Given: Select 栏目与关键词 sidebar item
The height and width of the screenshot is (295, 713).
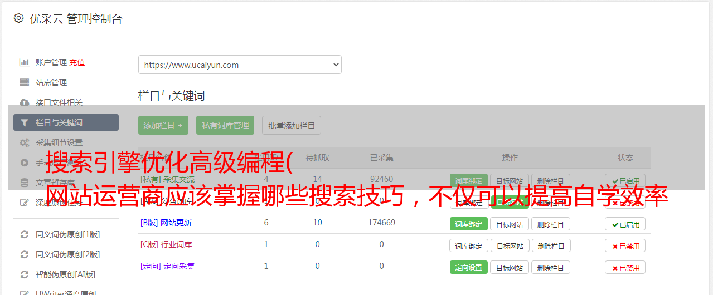Looking at the screenshot, I should point(66,122).
